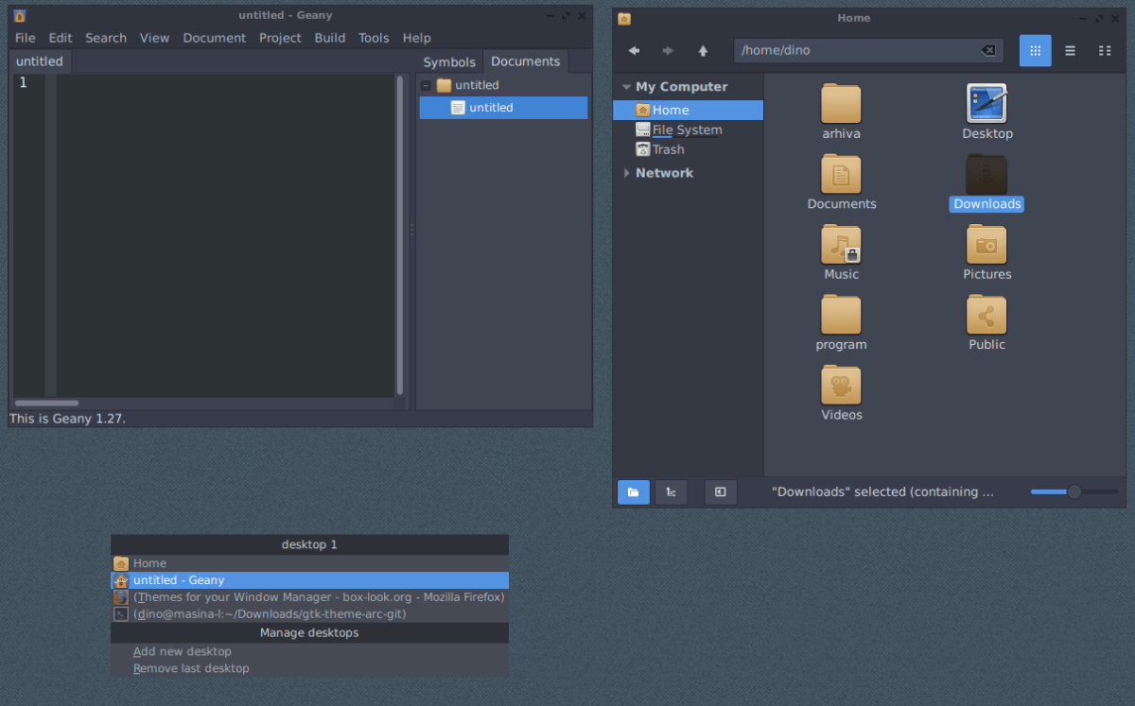Toggle icon view mode in the file manager
Viewport: 1135px width, 706px height.
point(1035,50)
